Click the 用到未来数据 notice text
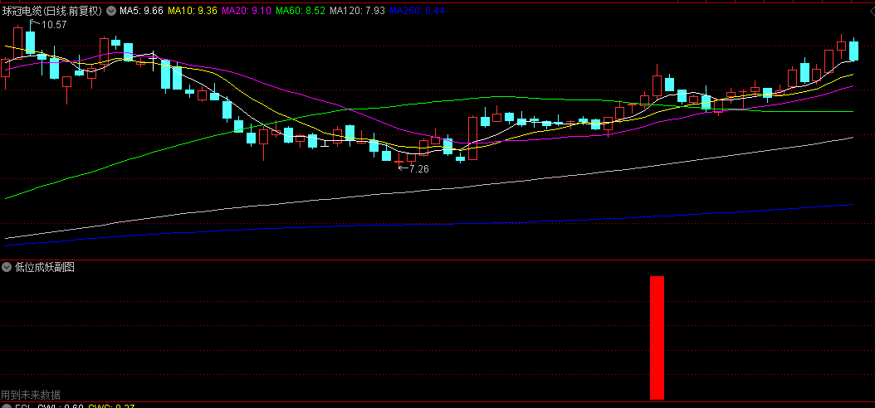Image resolution: width=875 pixels, height=408 pixels. click(30, 395)
